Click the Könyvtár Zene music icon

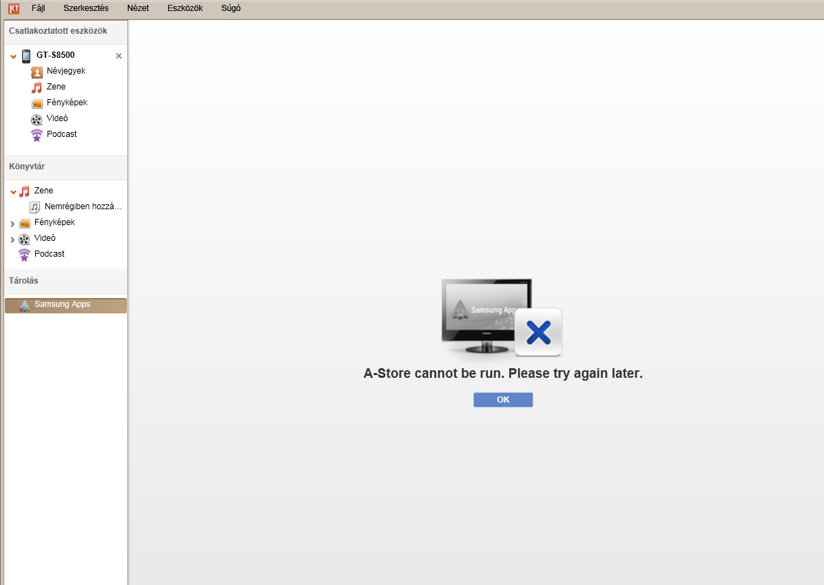point(24,192)
